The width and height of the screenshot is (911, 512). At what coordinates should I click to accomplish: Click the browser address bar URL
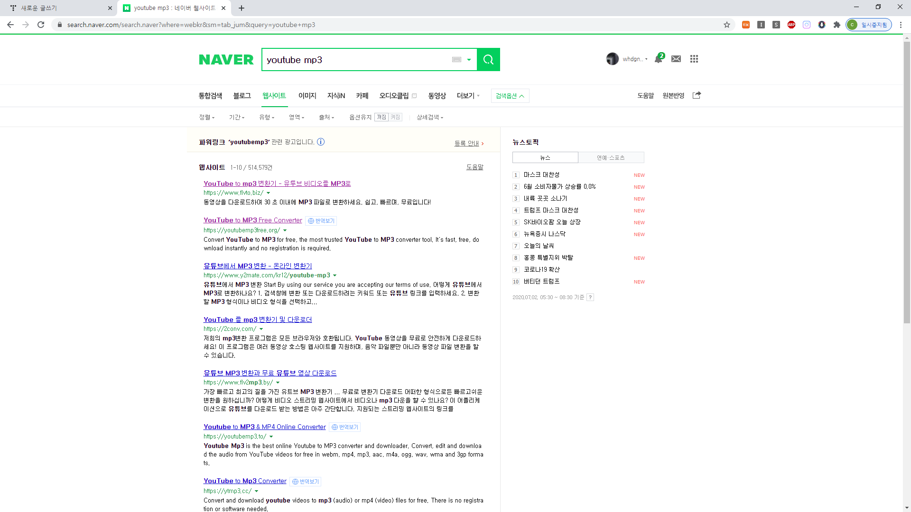point(191,25)
